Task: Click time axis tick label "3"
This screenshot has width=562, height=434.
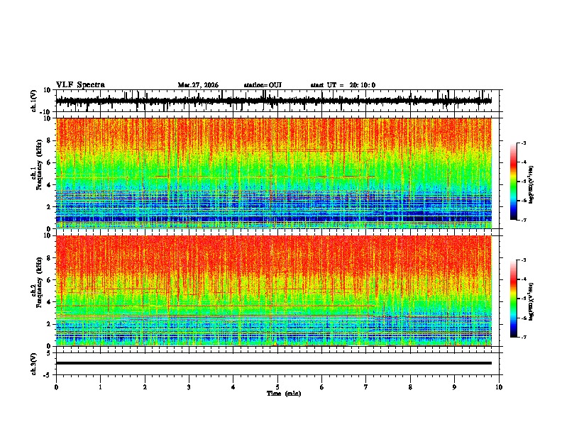Action: pyautogui.click(x=189, y=387)
